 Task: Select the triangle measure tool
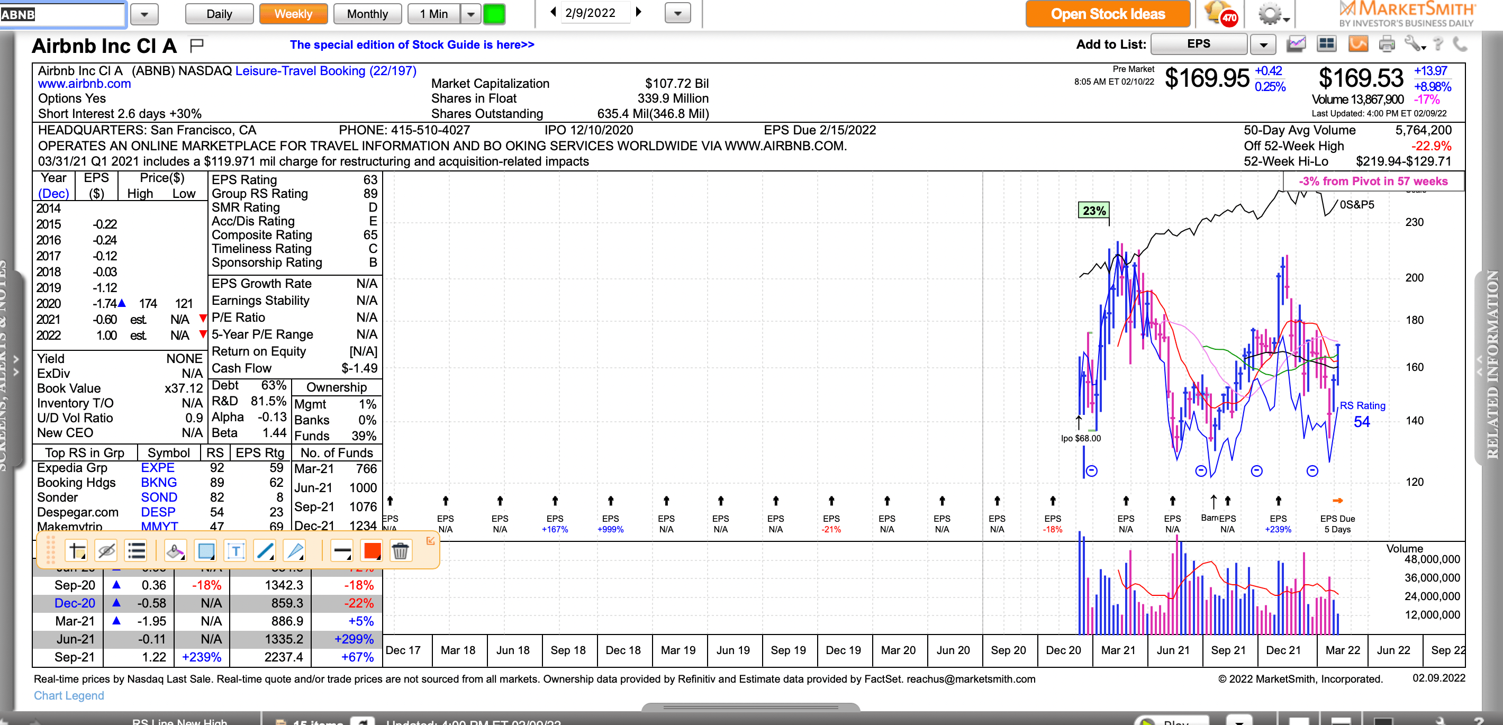[x=295, y=550]
